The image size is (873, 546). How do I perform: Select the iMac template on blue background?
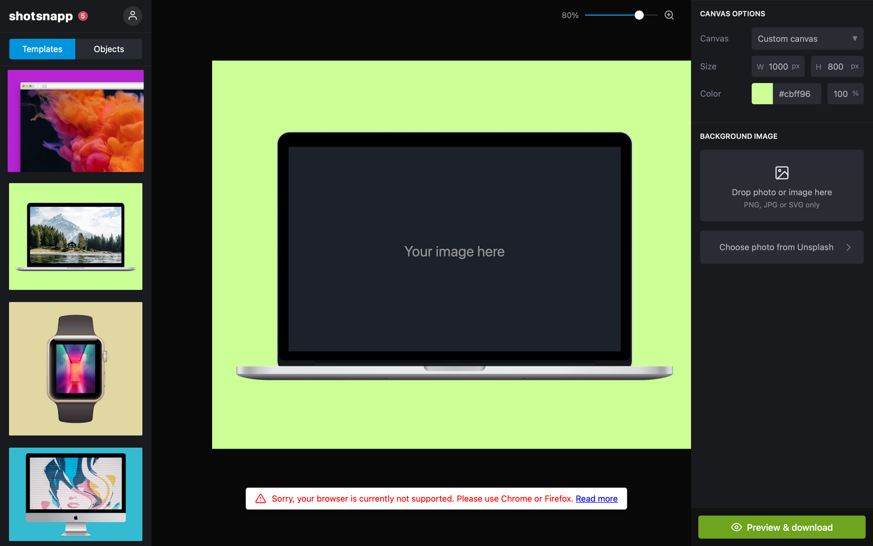pyautogui.click(x=76, y=494)
